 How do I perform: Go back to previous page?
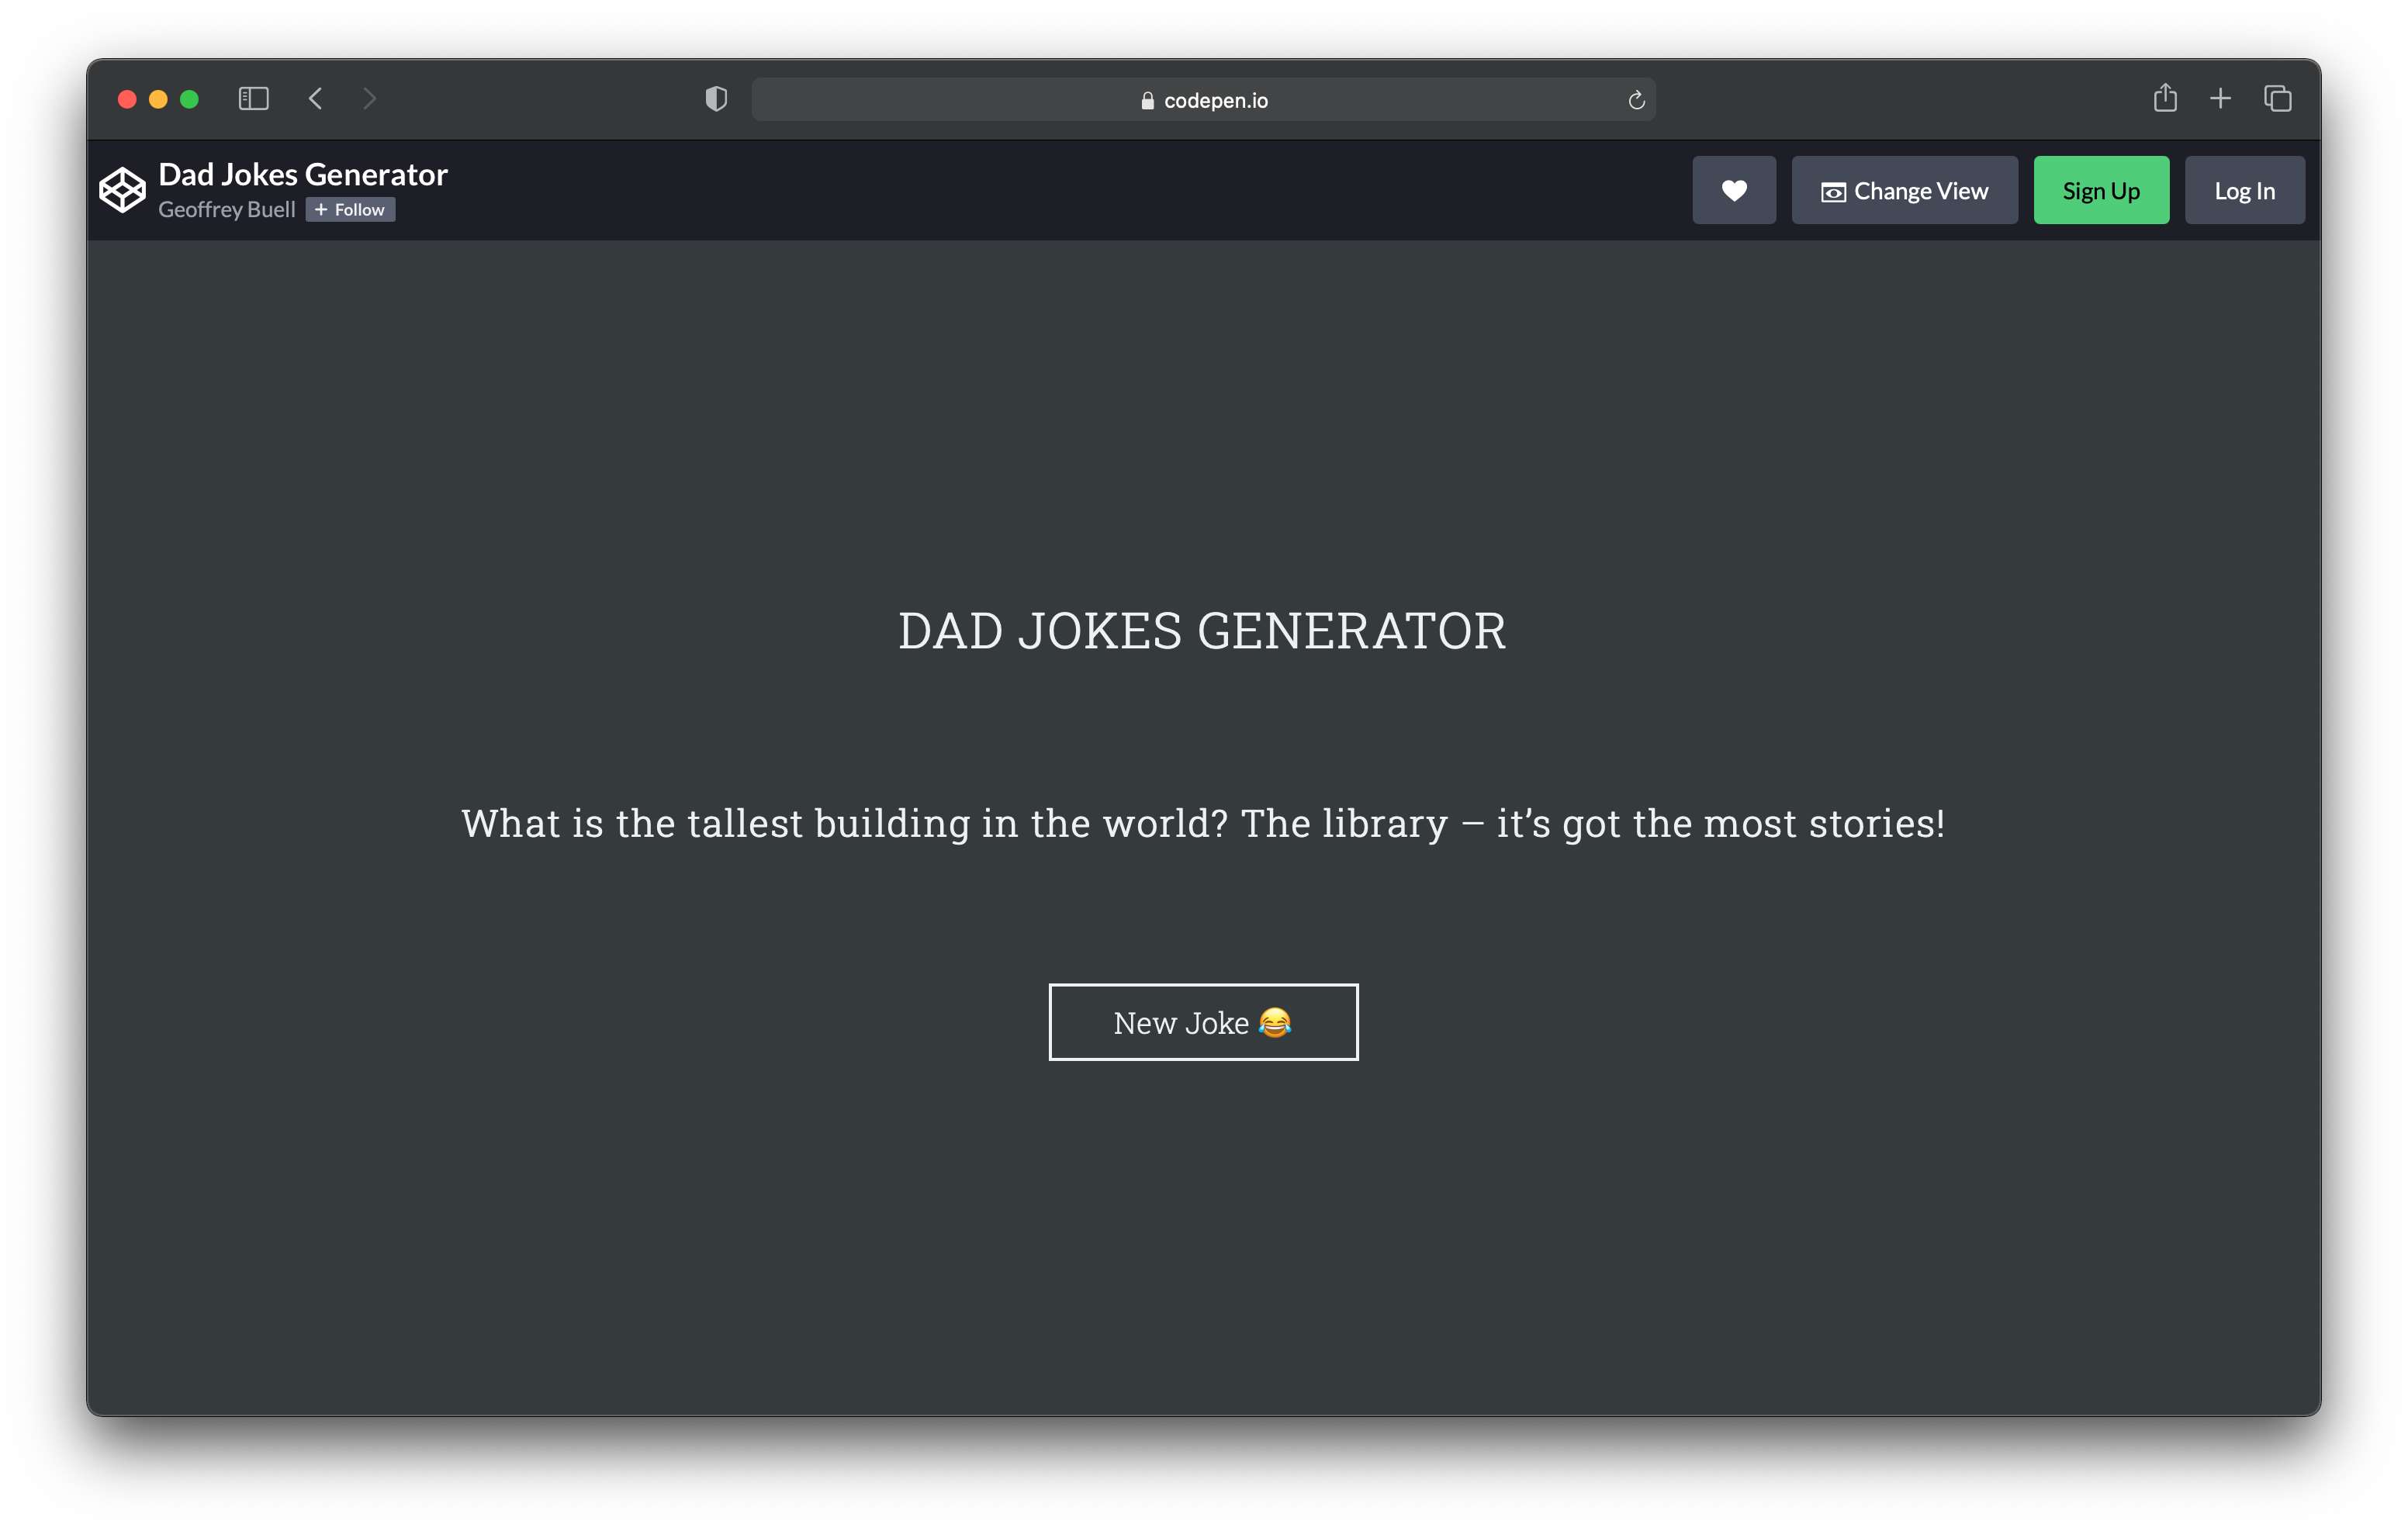tap(316, 99)
